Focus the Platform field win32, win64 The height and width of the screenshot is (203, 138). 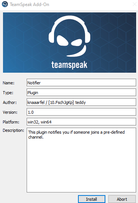pyautogui.click(x=81, y=122)
